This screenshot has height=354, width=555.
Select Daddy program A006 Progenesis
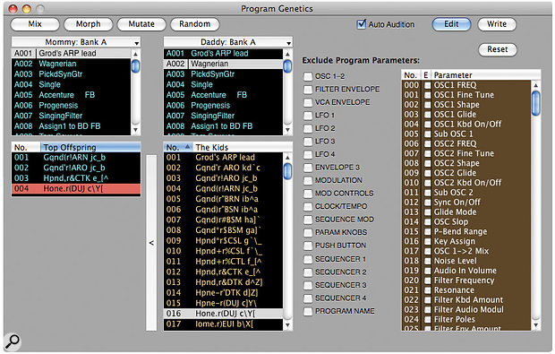pos(224,105)
